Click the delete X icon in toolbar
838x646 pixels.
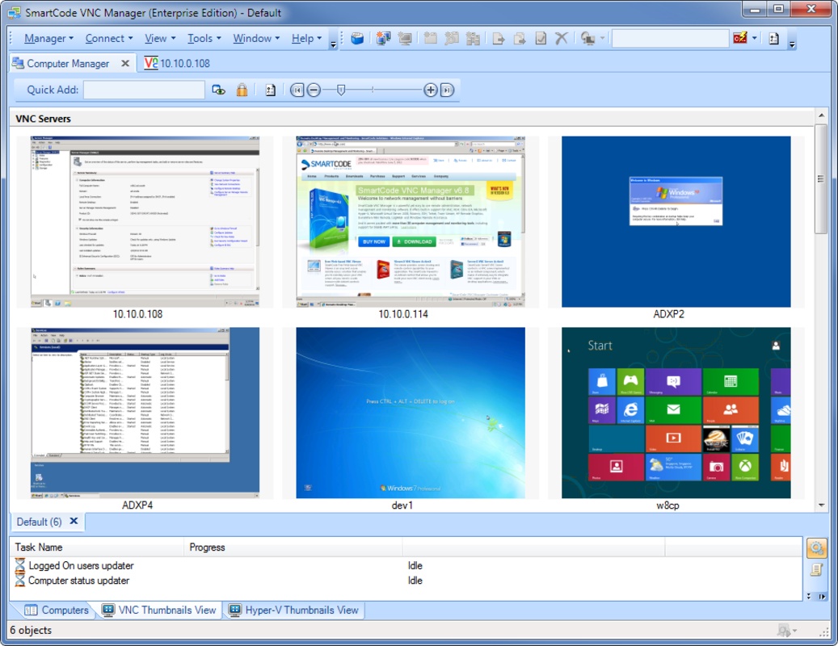561,39
